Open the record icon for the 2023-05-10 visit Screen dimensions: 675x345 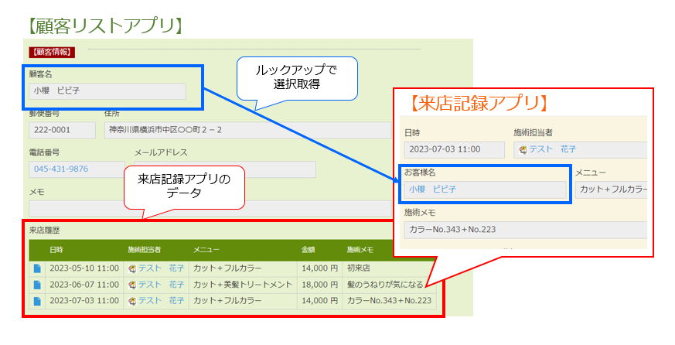(37, 269)
